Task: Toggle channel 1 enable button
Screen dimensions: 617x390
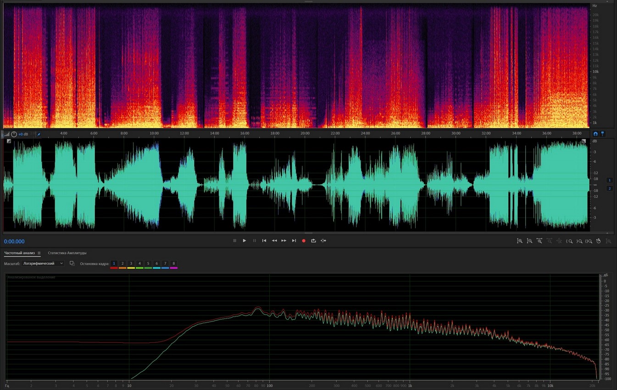Action: point(610,180)
